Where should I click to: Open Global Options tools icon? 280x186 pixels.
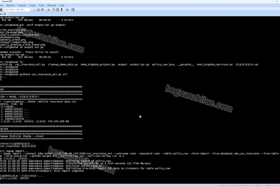58,10
